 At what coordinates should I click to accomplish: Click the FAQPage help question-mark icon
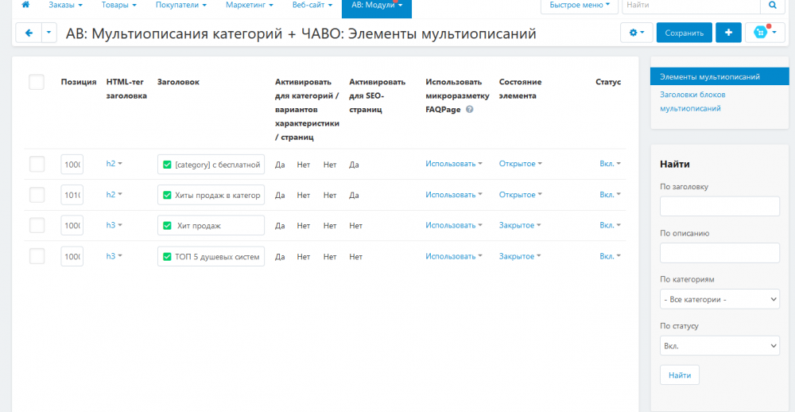(x=470, y=110)
